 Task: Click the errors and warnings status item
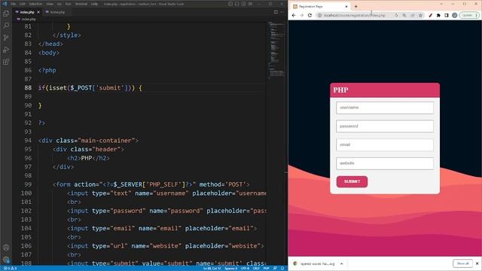click(x=10, y=268)
